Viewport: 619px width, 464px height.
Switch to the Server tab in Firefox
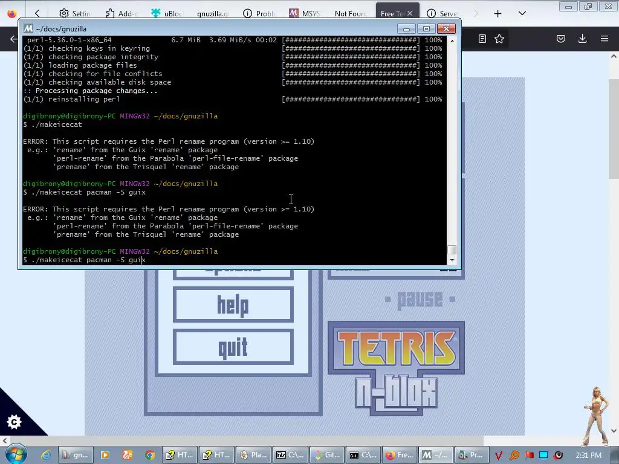click(x=442, y=13)
